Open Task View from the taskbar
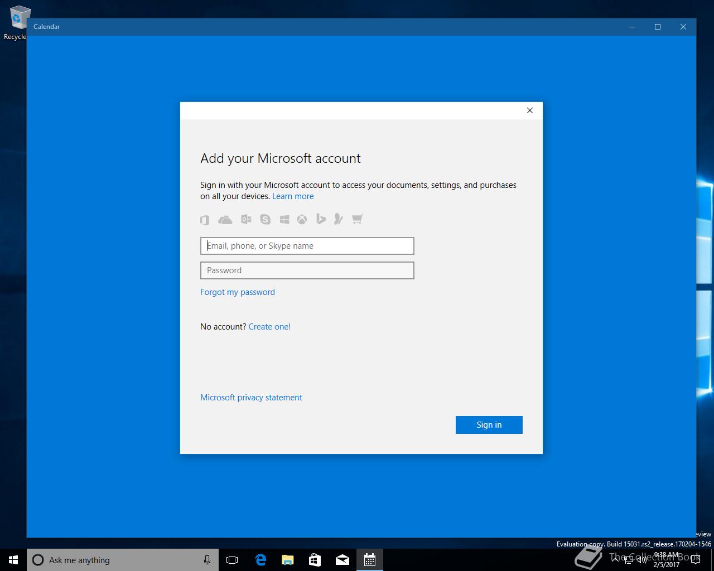Image resolution: width=714 pixels, height=571 pixels. (x=232, y=560)
